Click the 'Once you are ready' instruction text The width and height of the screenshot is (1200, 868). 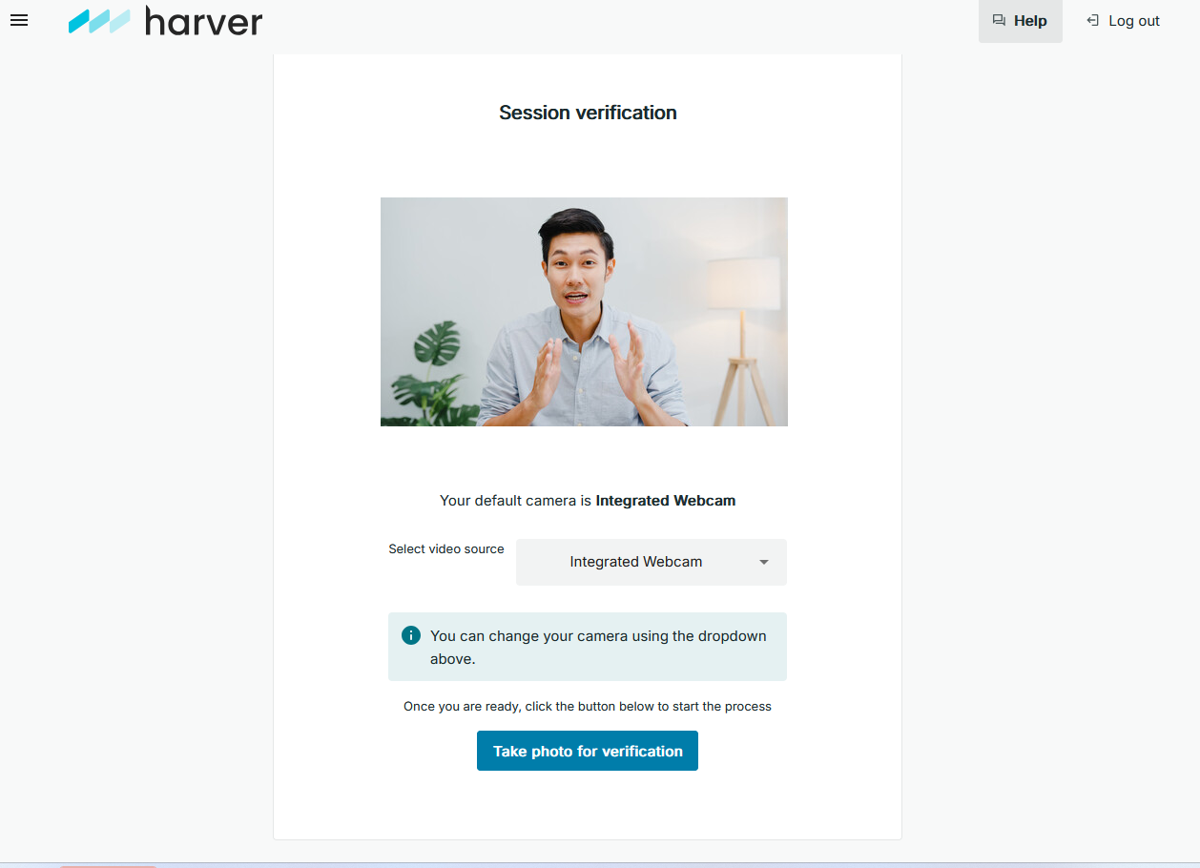[587, 707]
